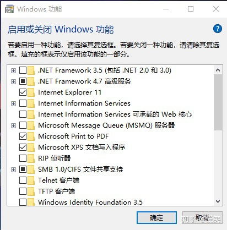
Task: Click the 取消 button
Action: 202,218
